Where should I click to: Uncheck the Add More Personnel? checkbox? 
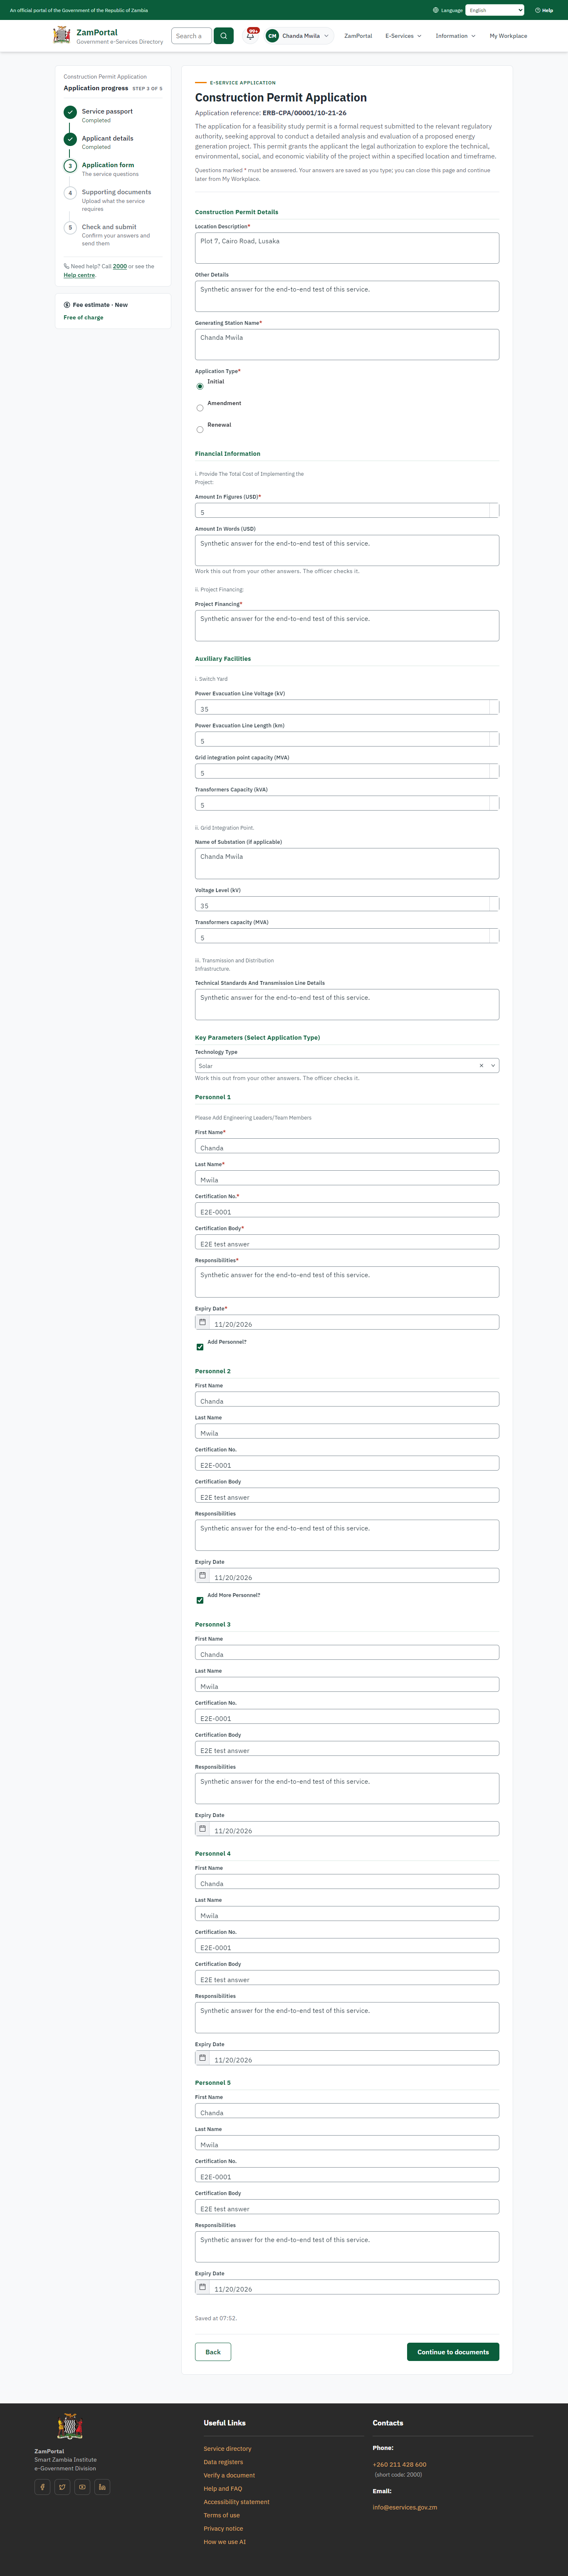click(x=200, y=1600)
